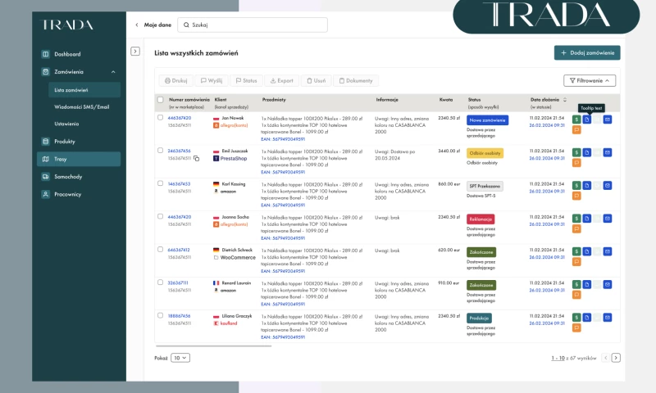Click the red Reklamacja status badge

point(481,219)
